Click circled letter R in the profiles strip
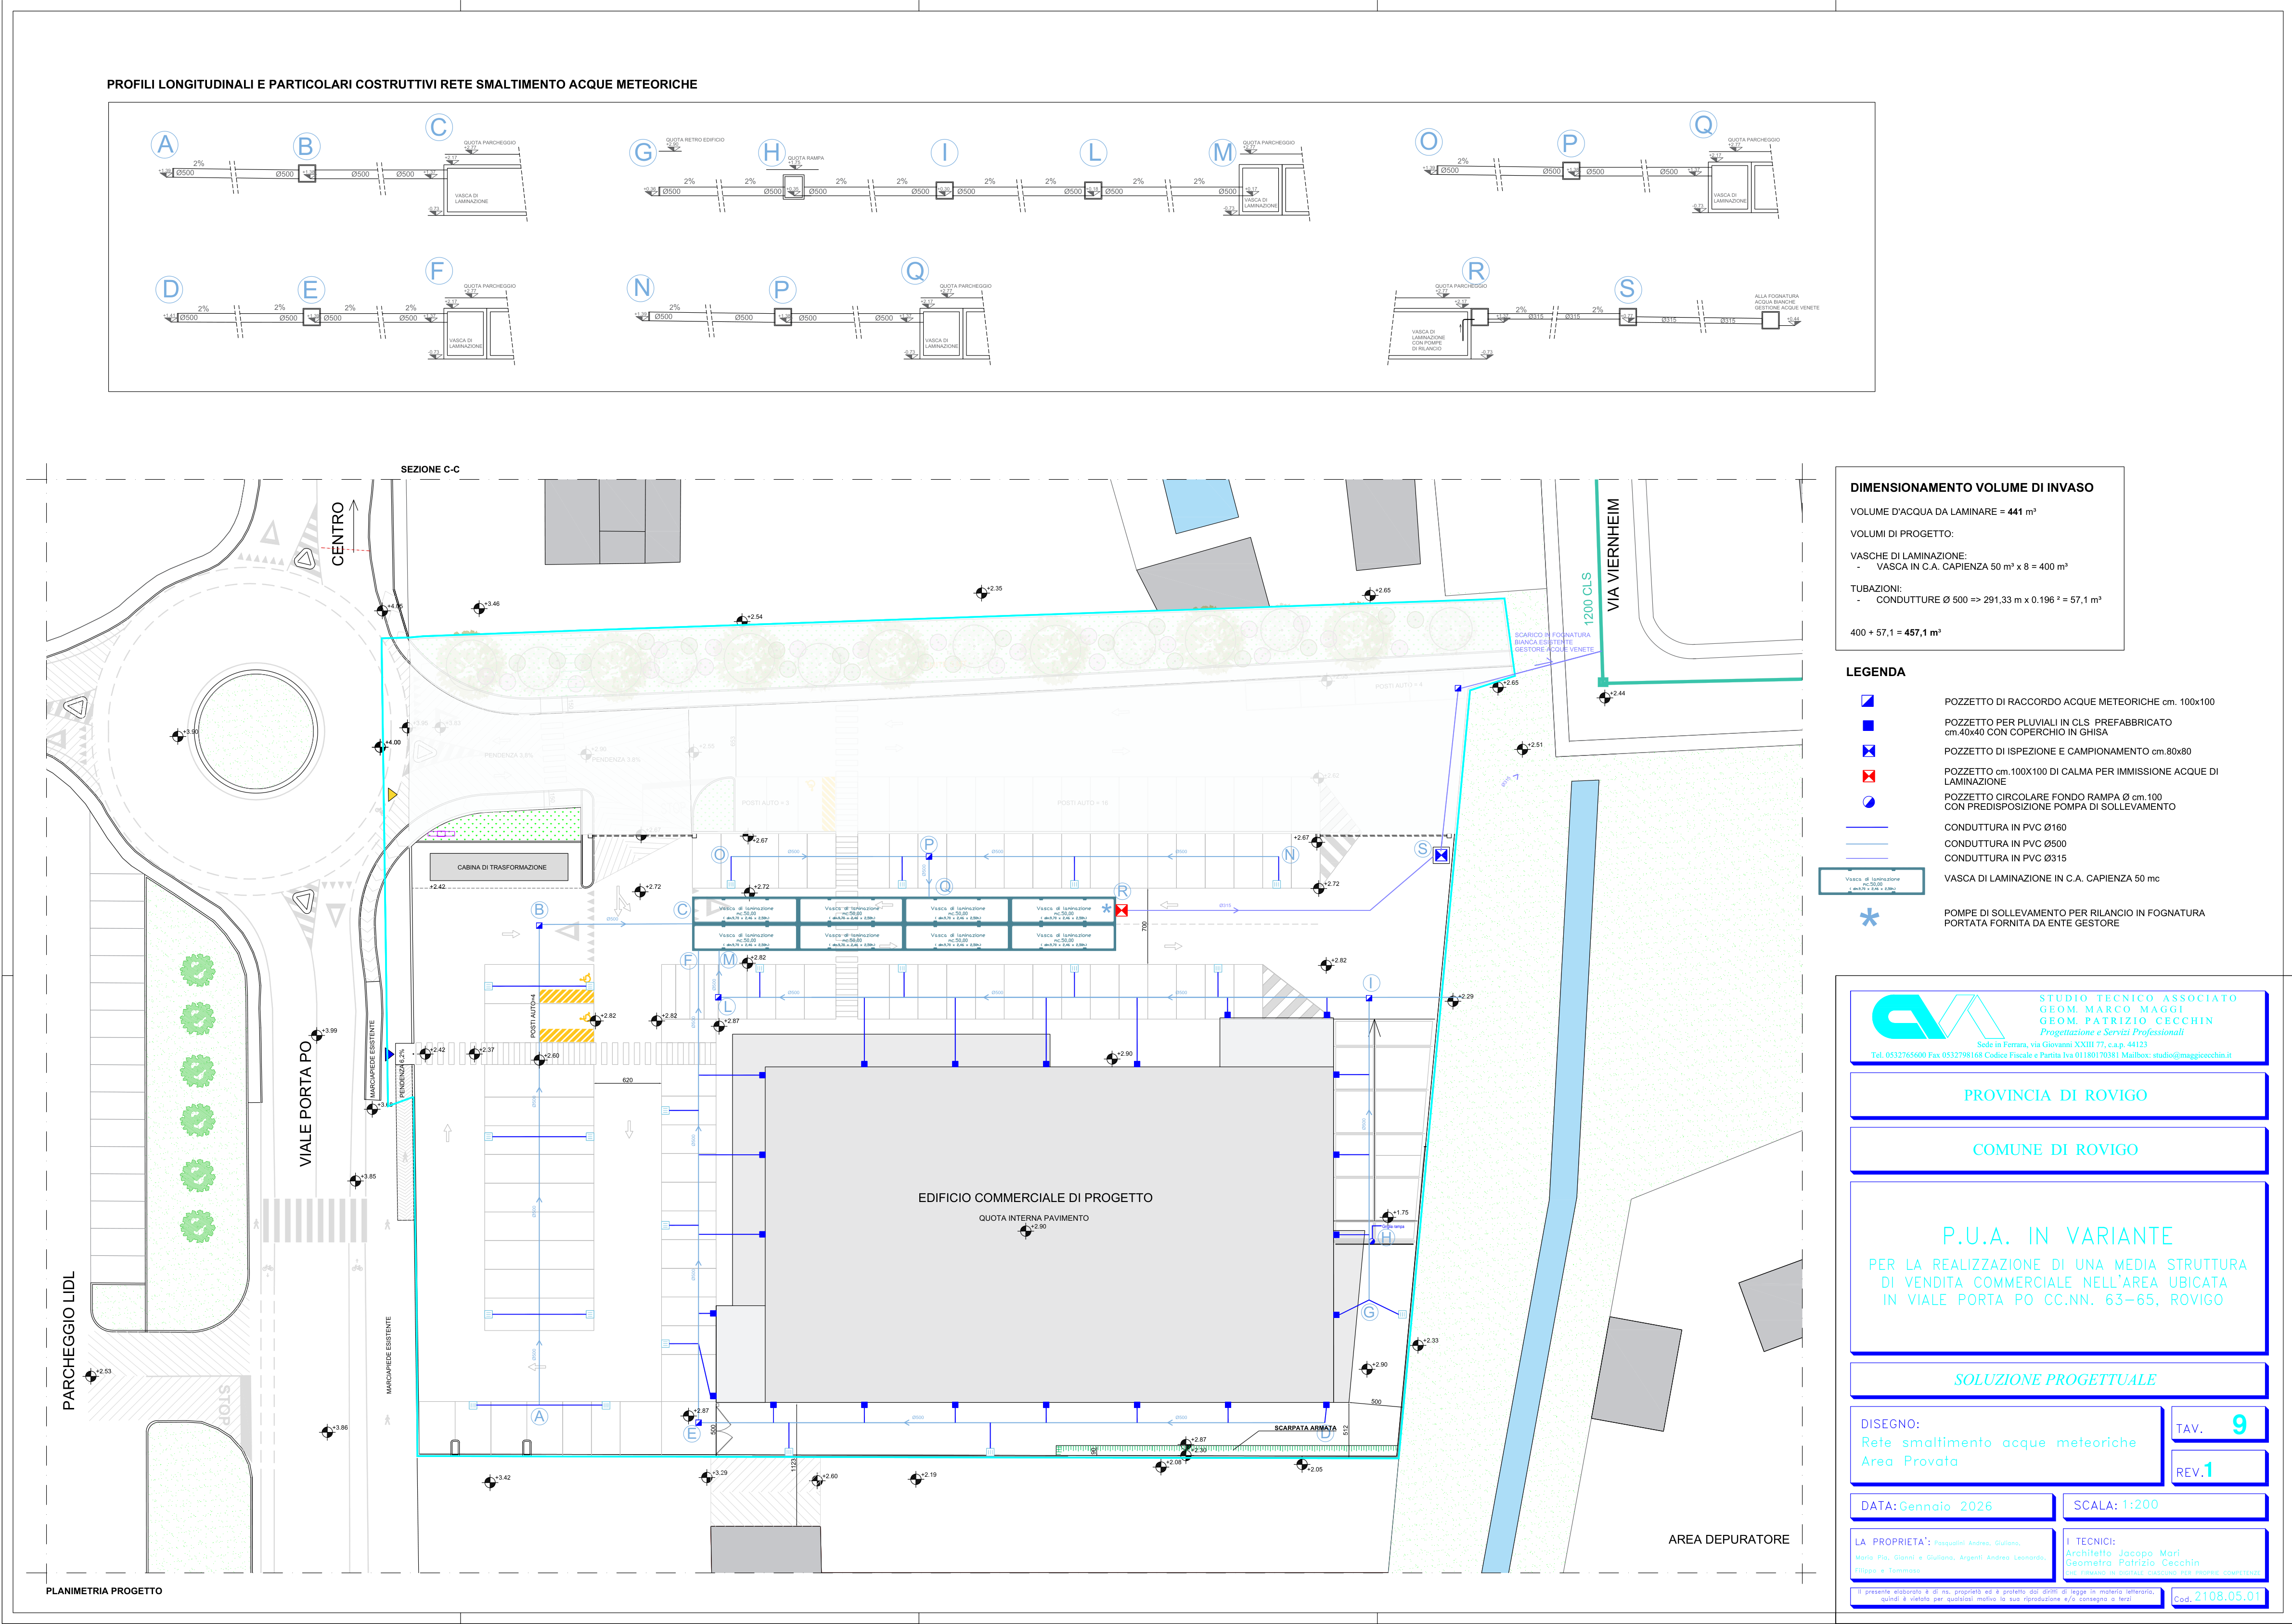Screen dimensions: 2292x1624 pos(1475,270)
